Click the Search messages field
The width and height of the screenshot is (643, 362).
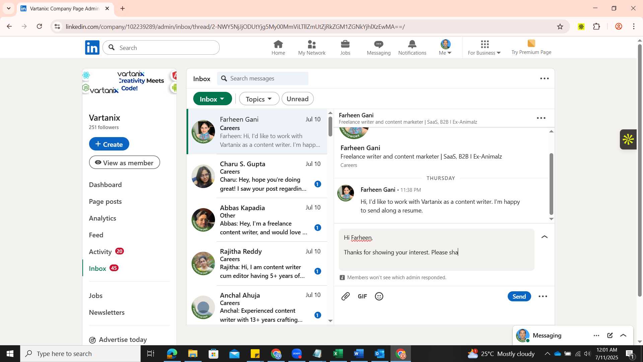[263, 78]
